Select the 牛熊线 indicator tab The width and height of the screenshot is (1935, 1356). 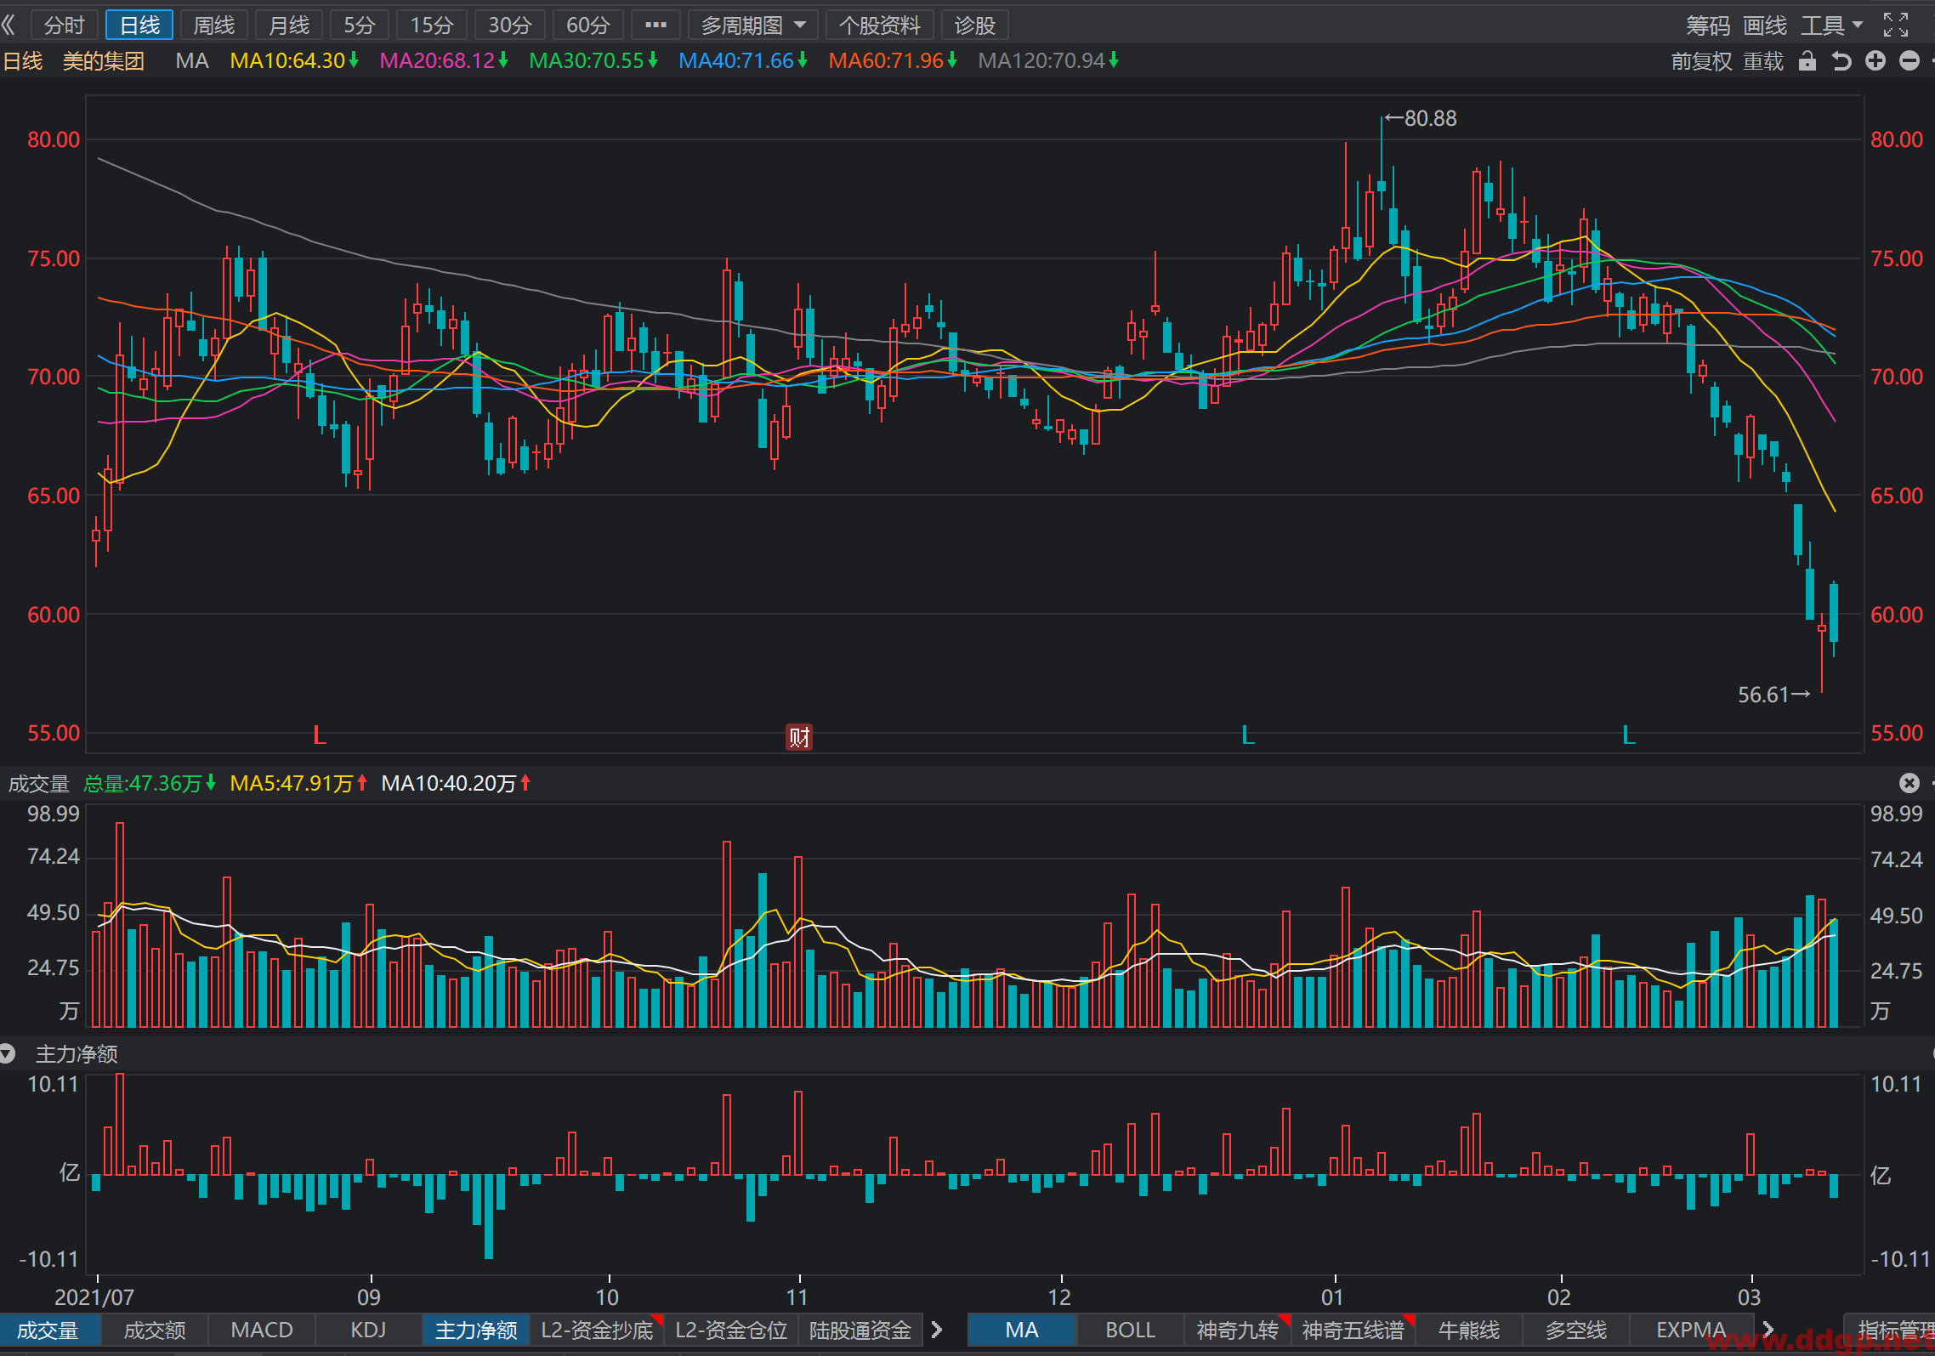[x=1469, y=1330]
